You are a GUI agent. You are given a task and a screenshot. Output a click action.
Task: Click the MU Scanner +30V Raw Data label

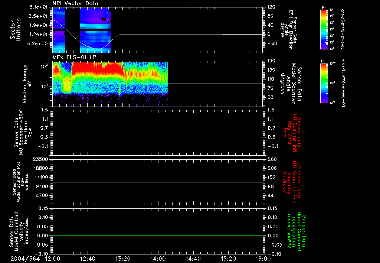(23, 133)
